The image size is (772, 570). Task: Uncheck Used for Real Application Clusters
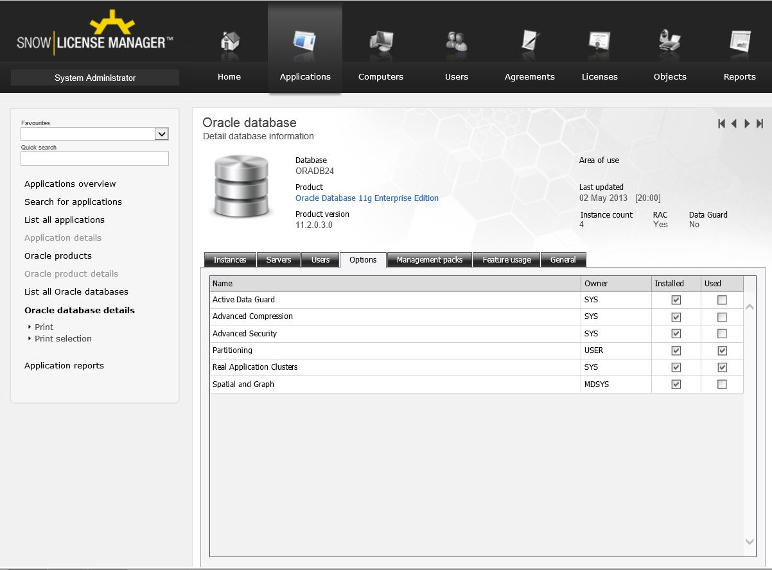[x=722, y=367]
